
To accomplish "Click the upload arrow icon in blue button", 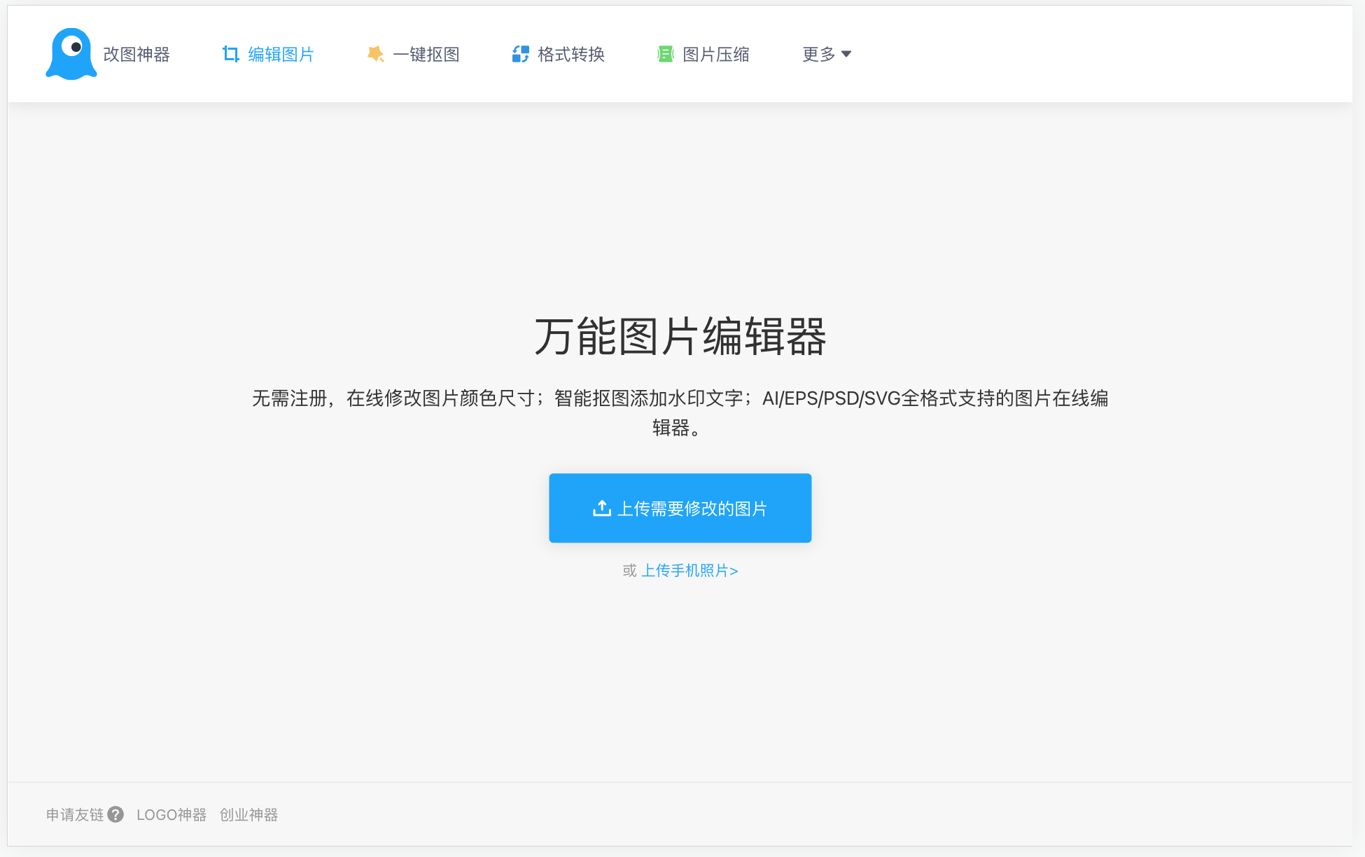I will (601, 508).
